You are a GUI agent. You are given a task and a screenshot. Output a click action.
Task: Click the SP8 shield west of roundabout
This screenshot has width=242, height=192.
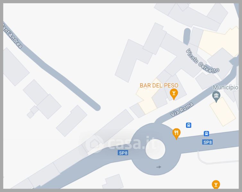point(123,153)
